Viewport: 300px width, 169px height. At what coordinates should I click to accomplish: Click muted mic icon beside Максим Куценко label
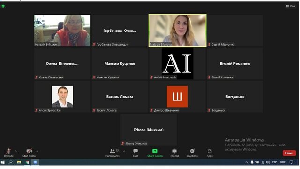(x=94, y=77)
